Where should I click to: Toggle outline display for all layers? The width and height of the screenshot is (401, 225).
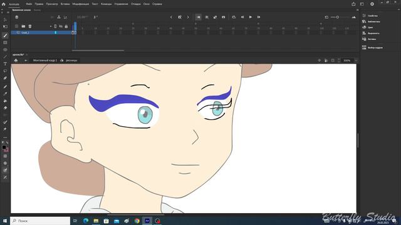(55, 26)
